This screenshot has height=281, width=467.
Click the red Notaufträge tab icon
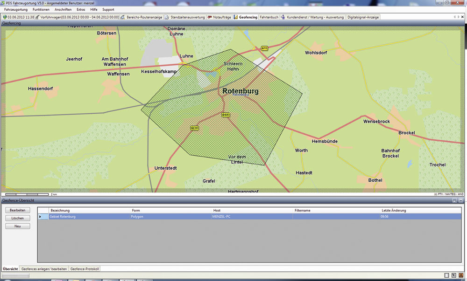[210, 17]
